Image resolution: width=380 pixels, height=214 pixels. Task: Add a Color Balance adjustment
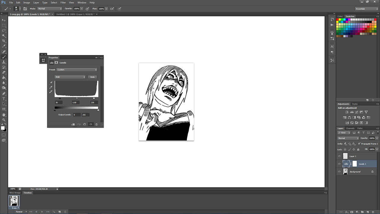pyautogui.click(x=349, y=117)
